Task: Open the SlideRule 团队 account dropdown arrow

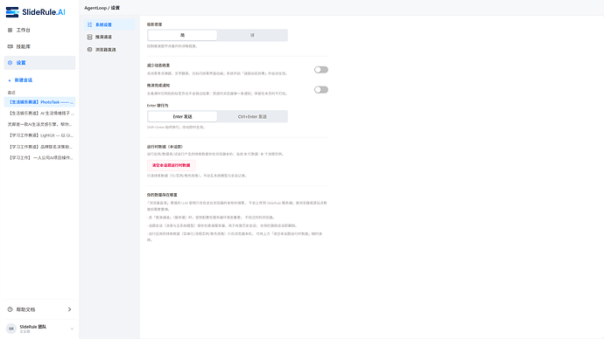Action: (72, 329)
